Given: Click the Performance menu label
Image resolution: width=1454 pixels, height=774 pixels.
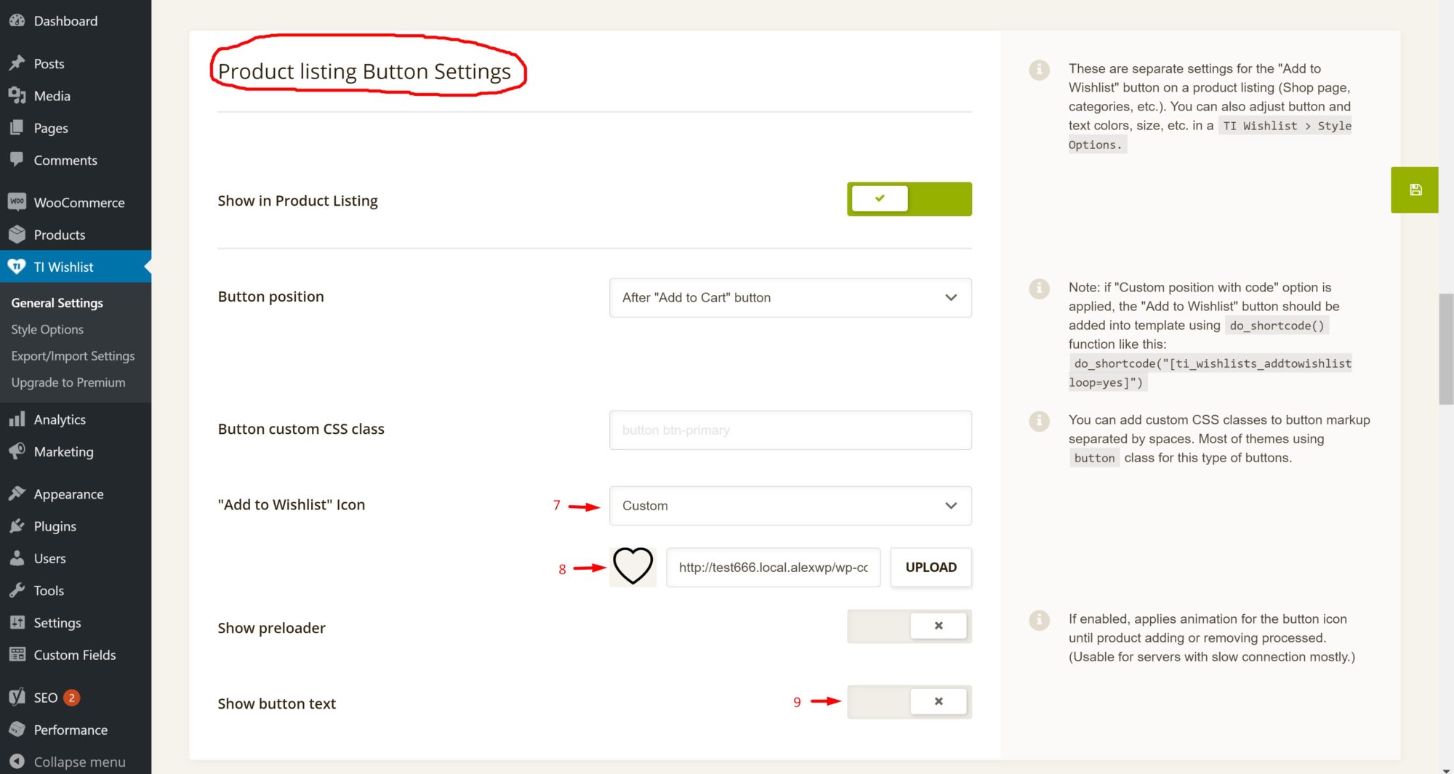Looking at the screenshot, I should [x=71, y=730].
